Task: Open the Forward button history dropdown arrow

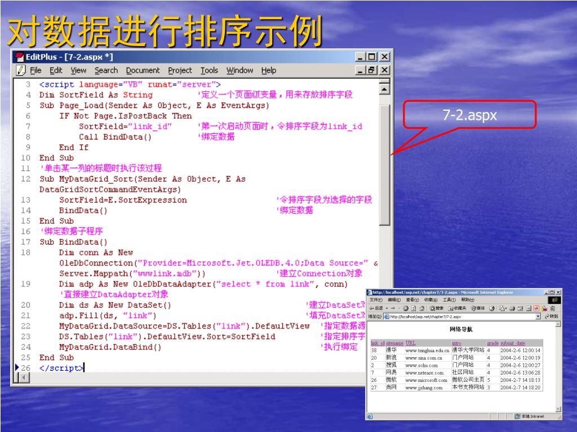Action: (x=400, y=308)
